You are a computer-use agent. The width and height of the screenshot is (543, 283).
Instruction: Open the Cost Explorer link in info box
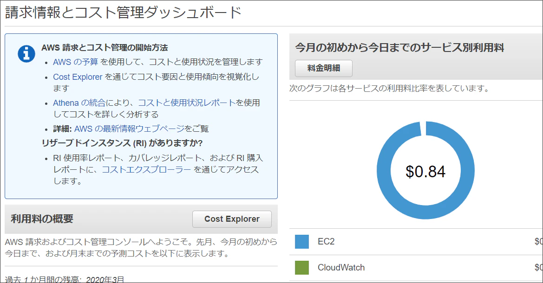(78, 77)
